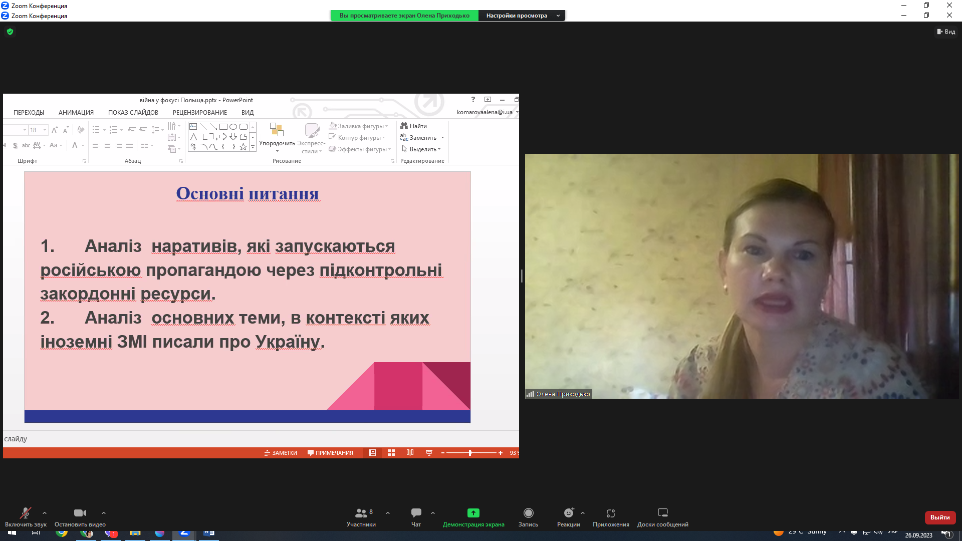Click Найти find button

pyautogui.click(x=414, y=126)
